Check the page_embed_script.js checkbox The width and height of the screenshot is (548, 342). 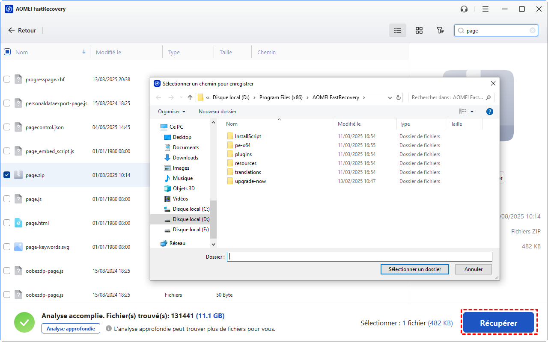click(x=7, y=151)
